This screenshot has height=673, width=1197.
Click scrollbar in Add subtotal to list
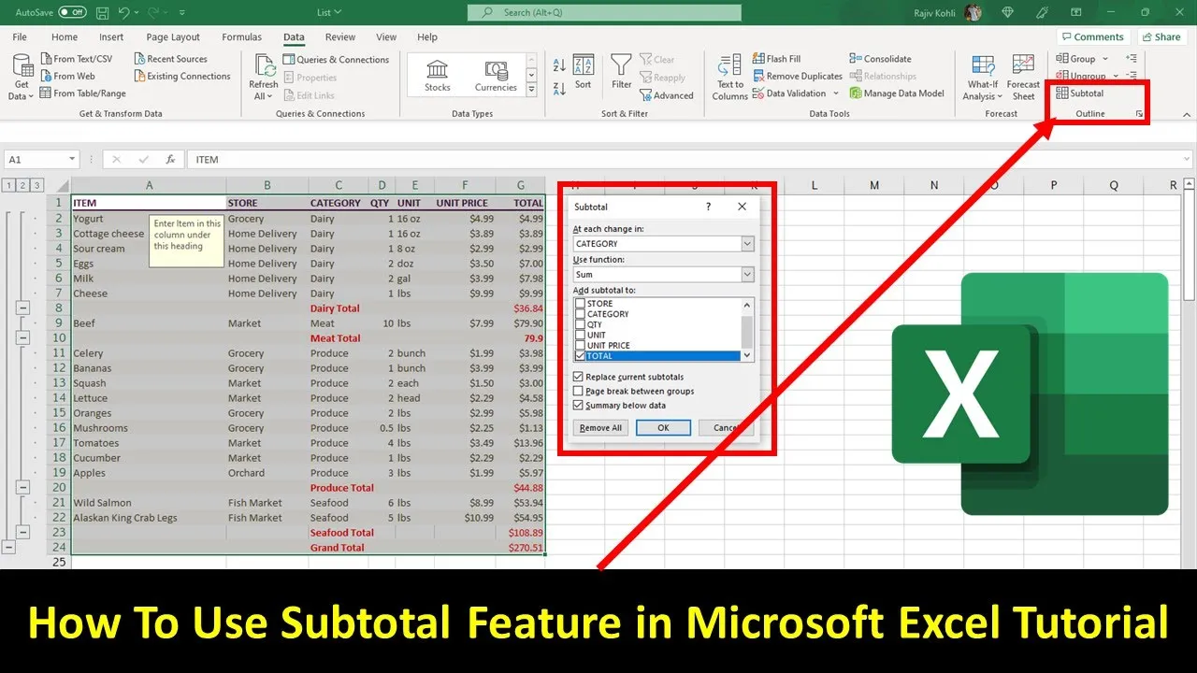point(747,330)
